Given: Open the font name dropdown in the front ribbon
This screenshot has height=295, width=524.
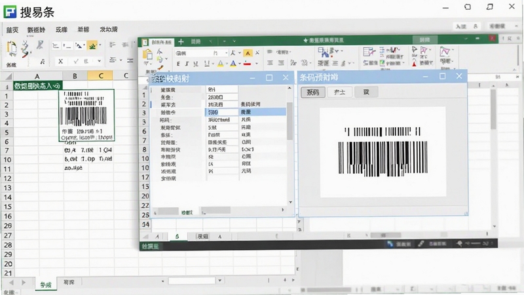Looking at the screenshot, I should tap(226, 53).
